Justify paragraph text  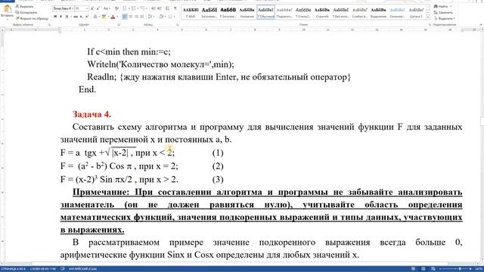(x=142, y=17)
